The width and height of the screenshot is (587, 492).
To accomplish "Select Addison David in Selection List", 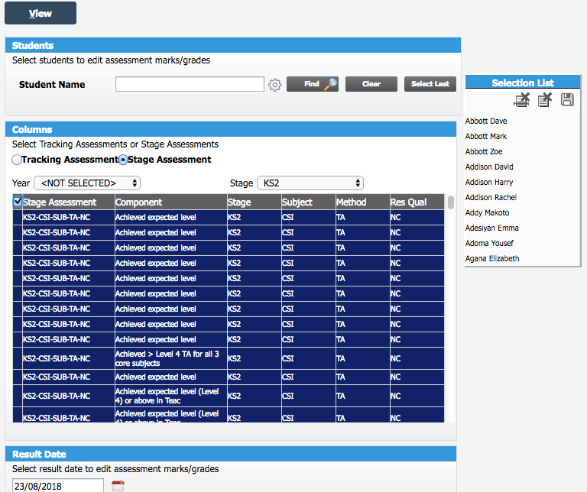I will [x=489, y=167].
